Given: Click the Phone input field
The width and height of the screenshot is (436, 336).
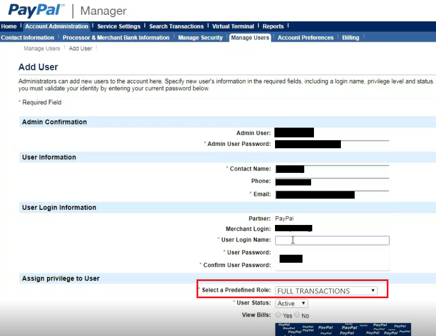Looking at the screenshot, I should coord(332,182).
